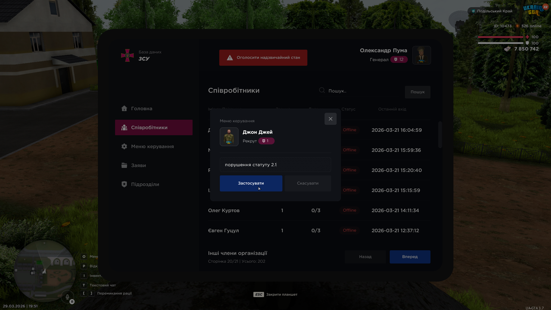Click last login 2026-03-21 14:11:34
Image resolution: width=551 pixels, height=310 pixels.
pos(395,211)
